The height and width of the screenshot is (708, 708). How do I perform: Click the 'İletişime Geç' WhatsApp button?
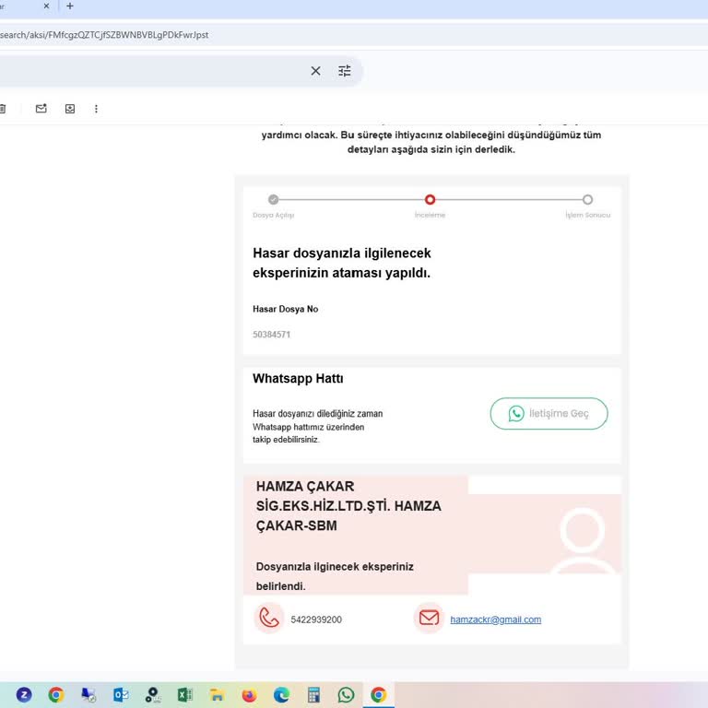(549, 413)
